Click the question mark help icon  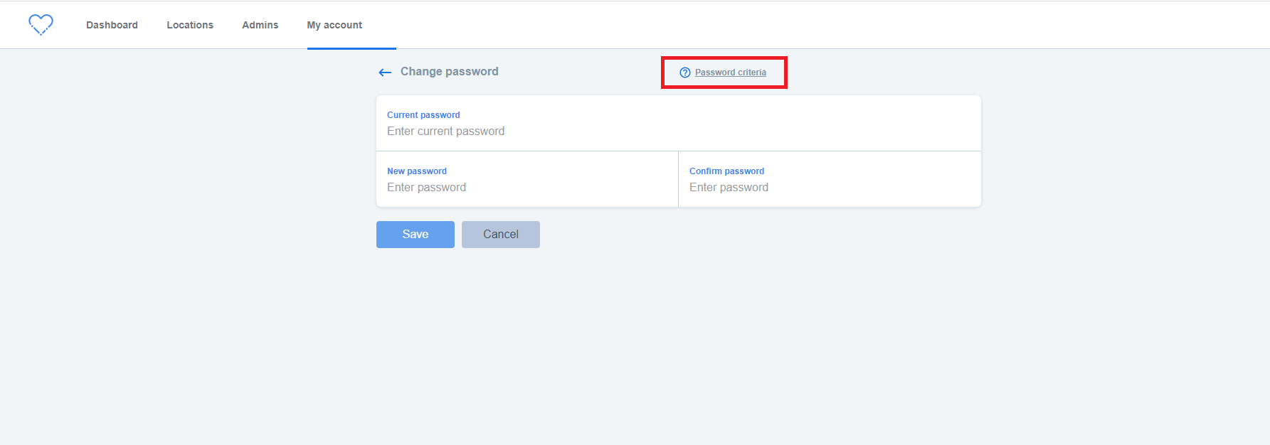click(683, 72)
